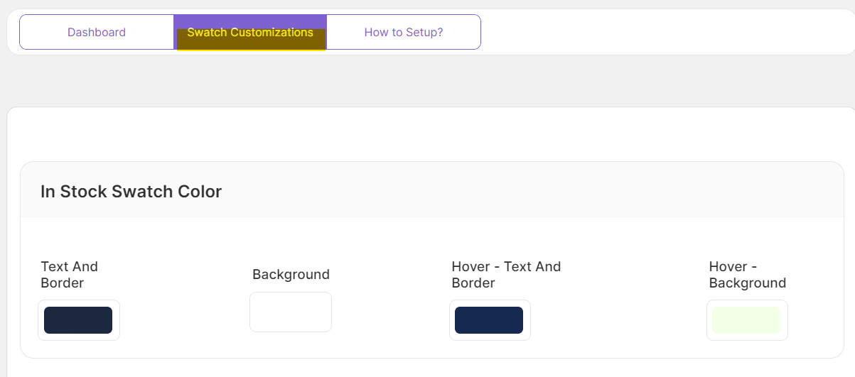
Task: Select the light green Hover - Background swatch
Action: coord(746,320)
